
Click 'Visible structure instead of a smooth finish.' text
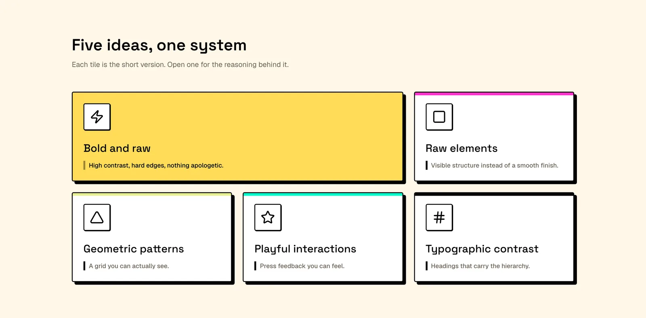(495, 165)
